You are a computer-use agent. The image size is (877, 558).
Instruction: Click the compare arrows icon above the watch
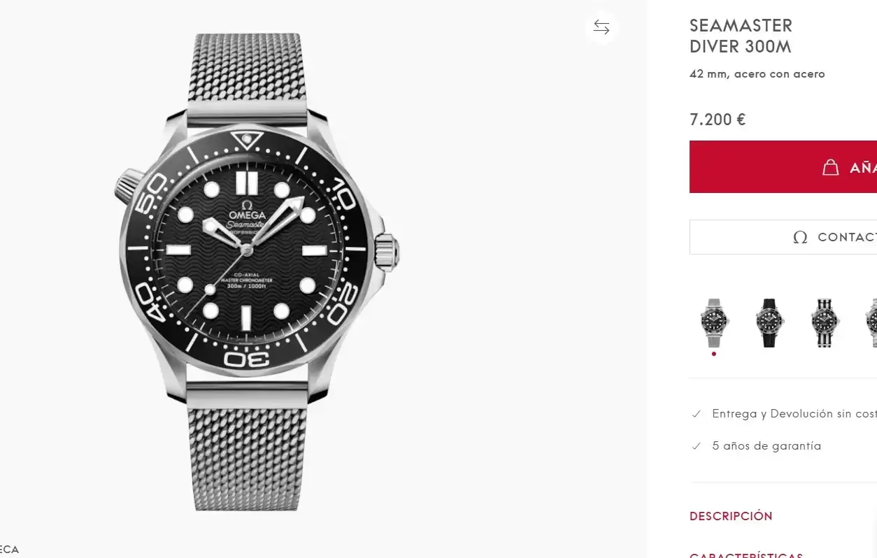pos(601,27)
